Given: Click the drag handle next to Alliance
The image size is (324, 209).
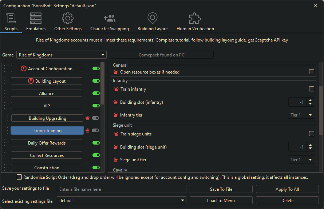Looking at the screenshot, I should pos(5,93).
